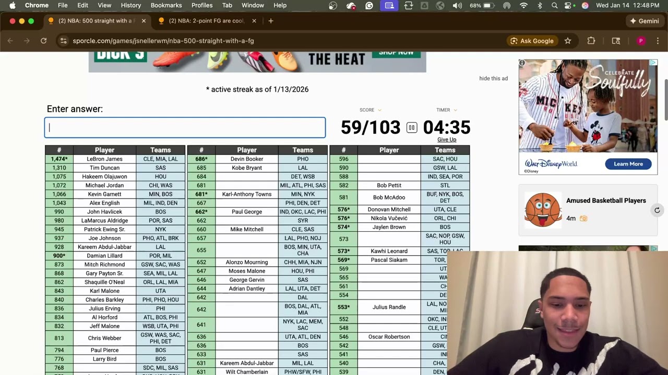Click the Devin Booker cell
Viewport: 668px width, 375px height.
coord(247,159)
